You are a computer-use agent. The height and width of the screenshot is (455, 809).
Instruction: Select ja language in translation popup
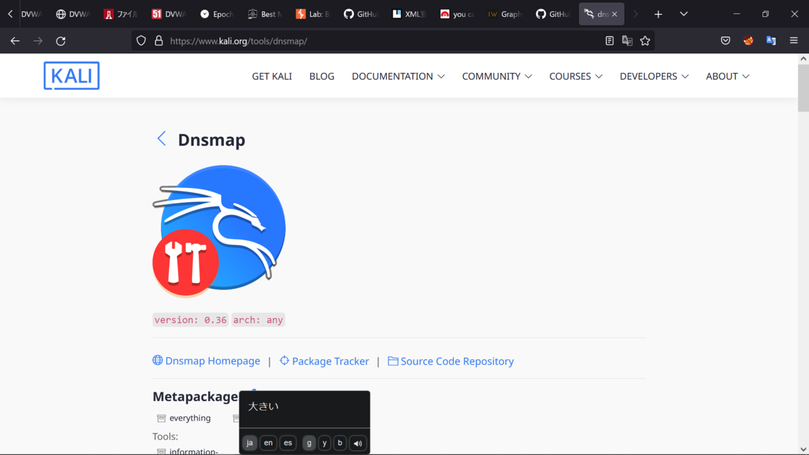[x=249, y=443]
